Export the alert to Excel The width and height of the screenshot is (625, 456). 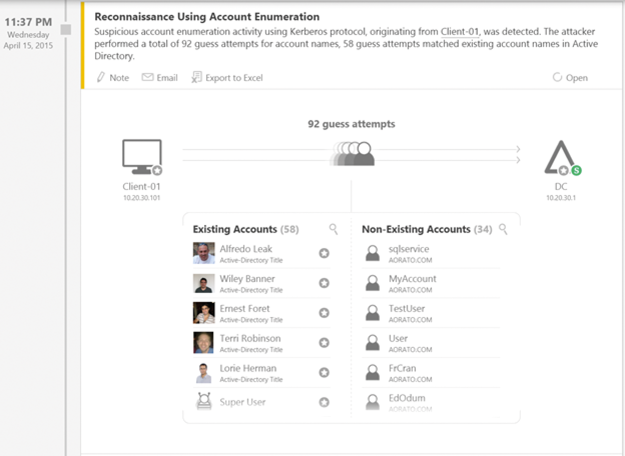(x=227, y=77)
